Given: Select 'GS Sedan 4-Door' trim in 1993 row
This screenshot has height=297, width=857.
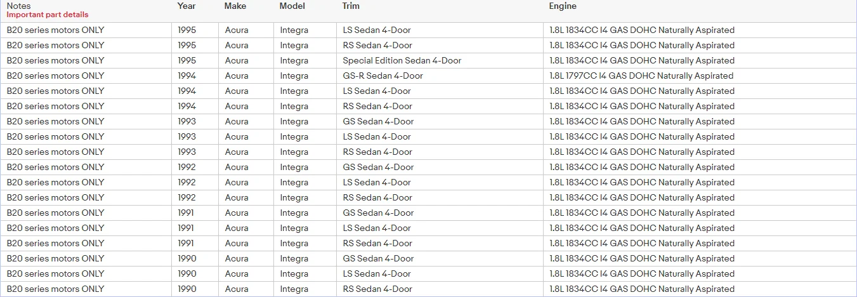Looking at the screenshot, I should coord(378,121).
